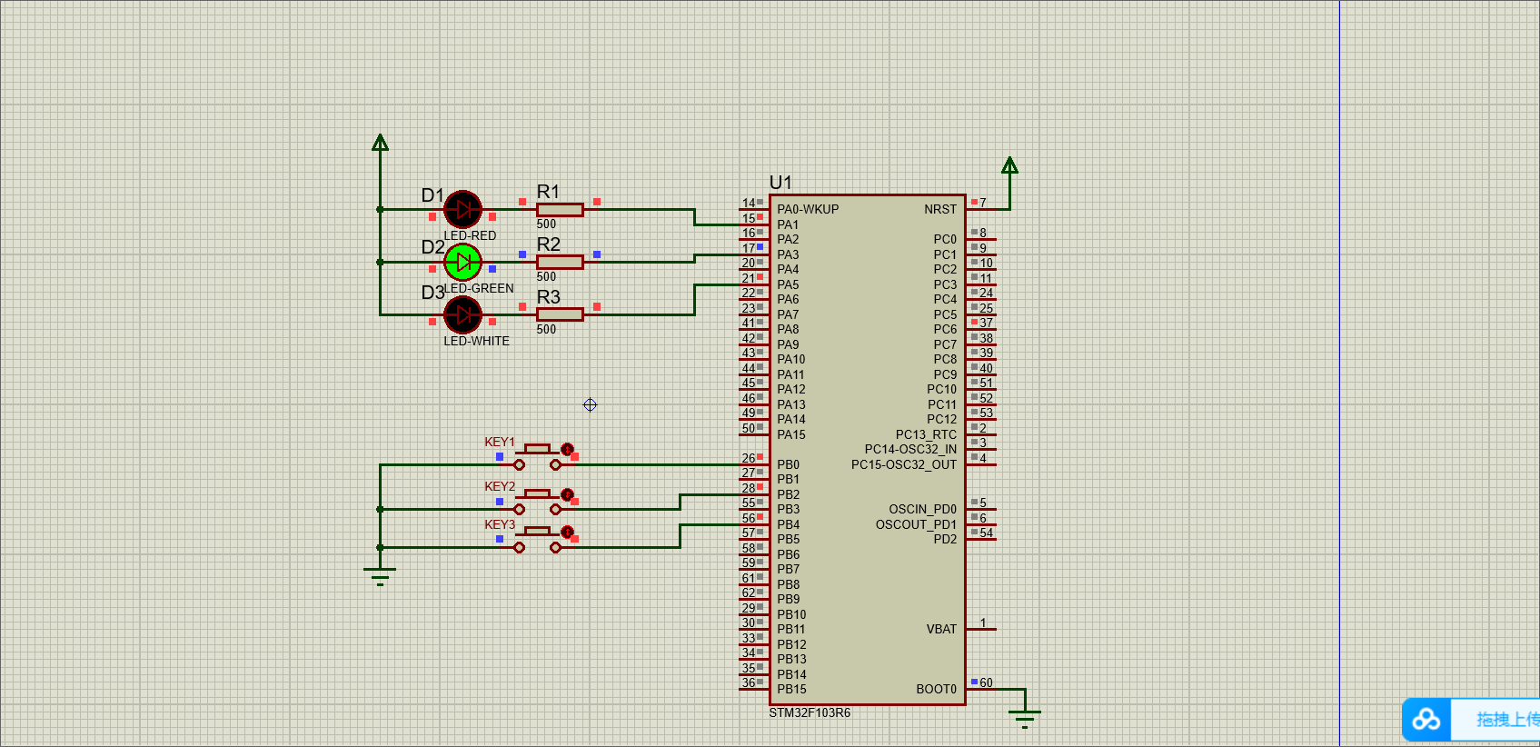This screenshot has width=1540, height=747.
Task: Click pin number 60 on U1
Action: 986,682
